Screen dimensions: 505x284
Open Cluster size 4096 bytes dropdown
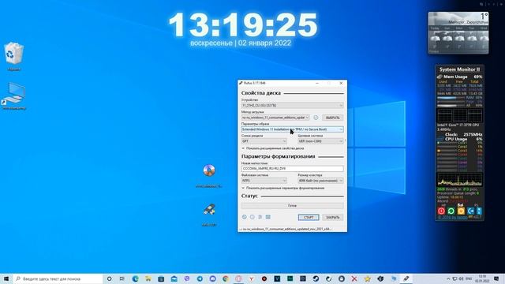tap(320, 181)
